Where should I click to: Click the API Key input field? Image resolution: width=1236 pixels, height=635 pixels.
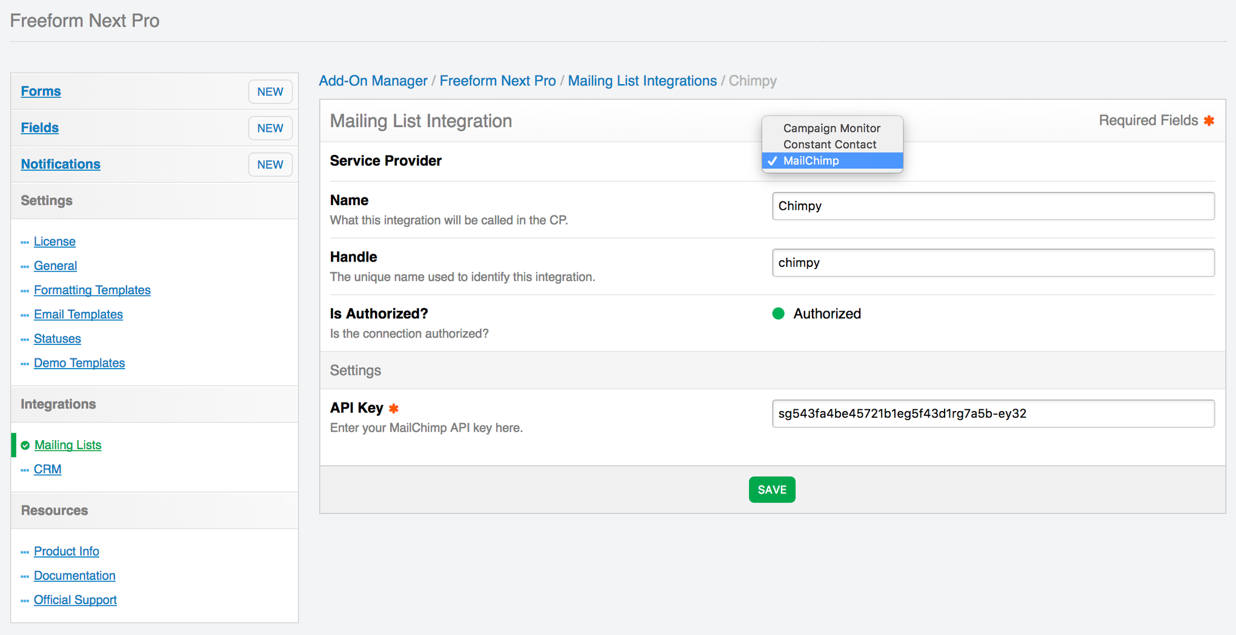993,414
